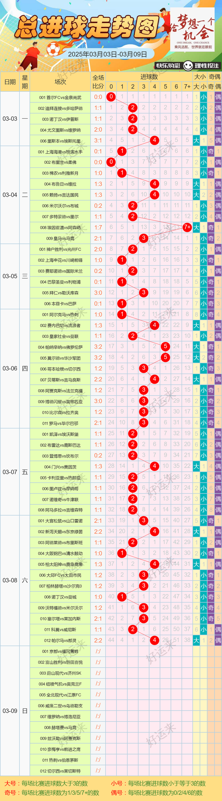This screenshot has width=222, height=801.
Task: Click match 001 阿尔克马vs热刺
Action: (x=60, y=315)
